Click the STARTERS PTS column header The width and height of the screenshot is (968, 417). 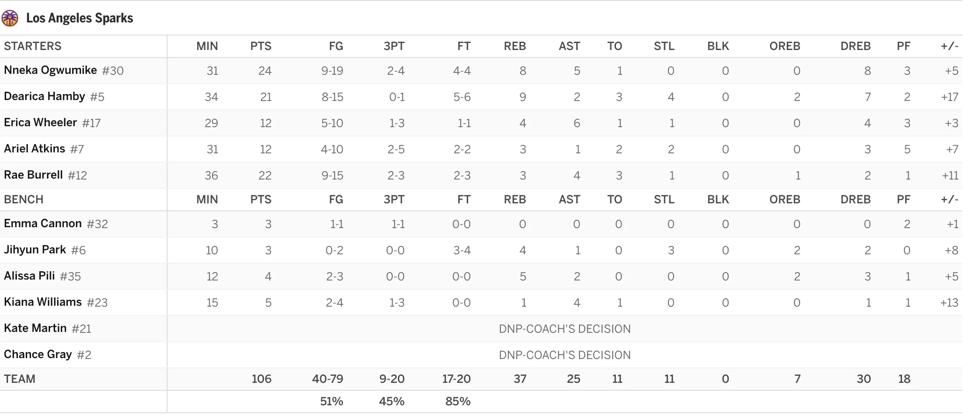pyautogui.click(x=261, y=46)
